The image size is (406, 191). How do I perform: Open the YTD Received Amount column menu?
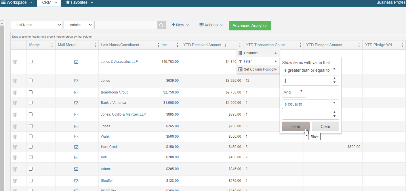pyautogui.click(x=240, y=45)
